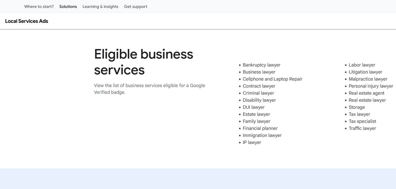Viewport: 396px width, 189px height.
Task: Open the Solutions menu item
Action: pyautogui.click(x=68, y=6)
